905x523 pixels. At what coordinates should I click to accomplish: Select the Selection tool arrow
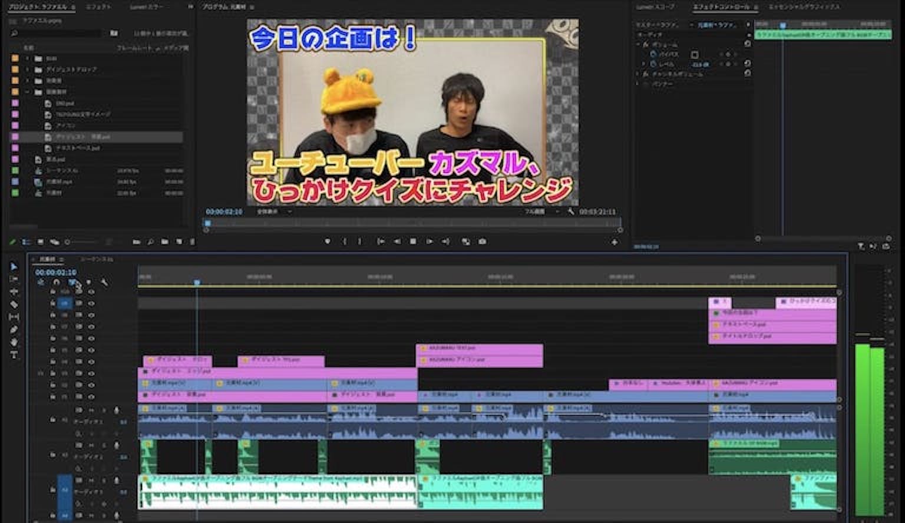[x=14, y=267]
